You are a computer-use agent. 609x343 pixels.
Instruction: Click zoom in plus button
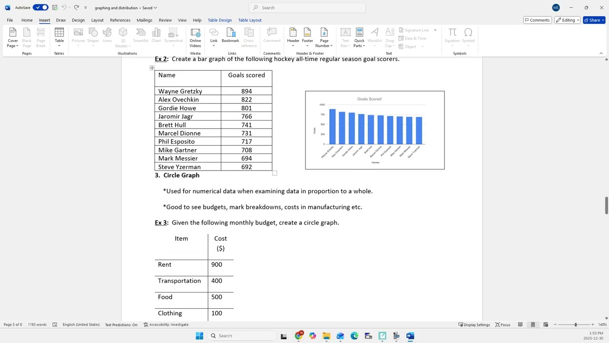click(x=592, y=324)
